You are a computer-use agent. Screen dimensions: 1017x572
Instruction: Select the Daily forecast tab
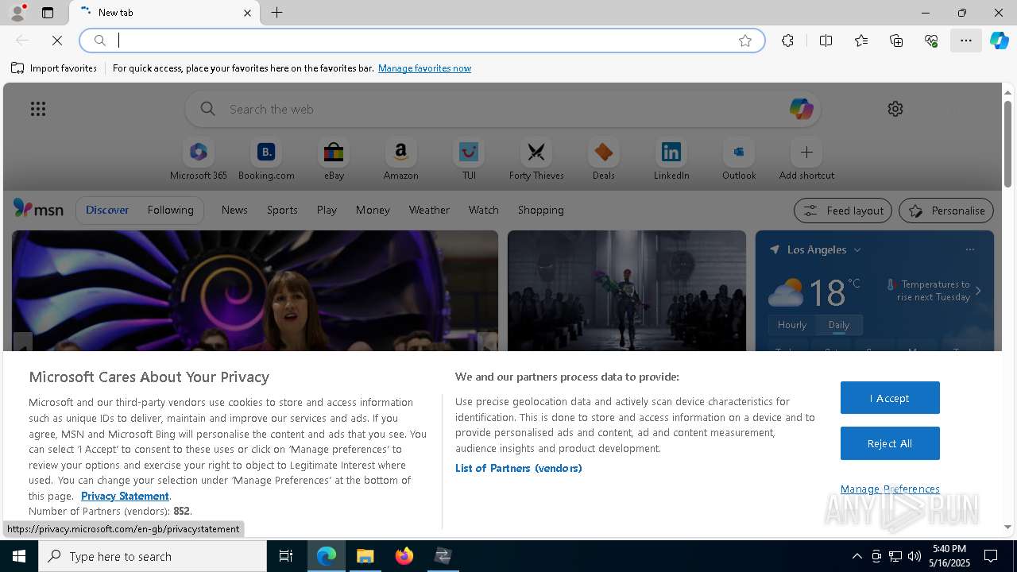[839, 325]
